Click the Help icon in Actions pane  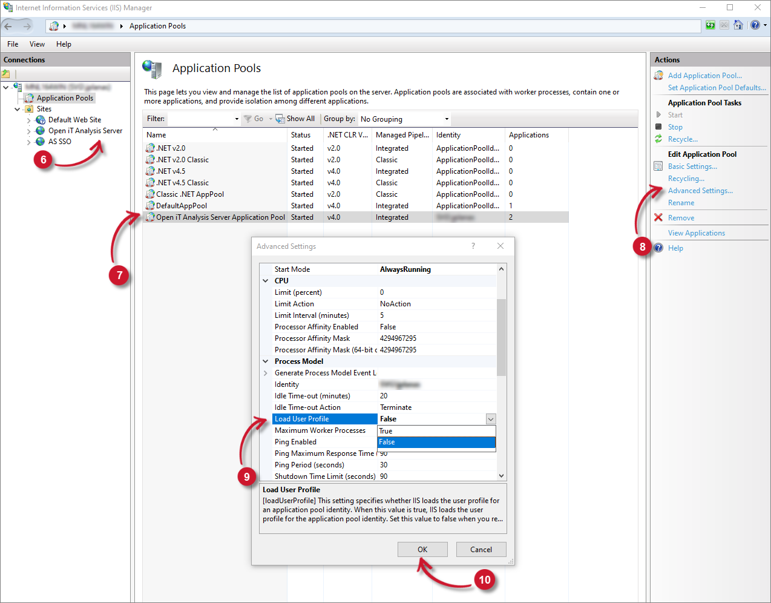click(658, 248)
